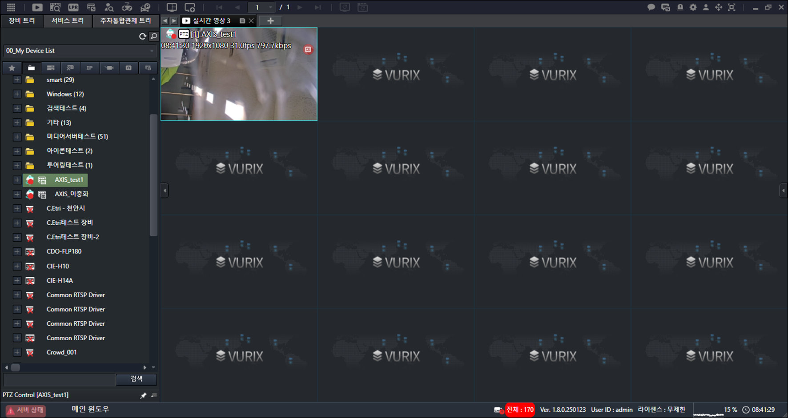Image resolution: width=788 pixels, height=418 pixels.
Task: Expand the 검색테스트 (4) folder
Action: [17, 108]
